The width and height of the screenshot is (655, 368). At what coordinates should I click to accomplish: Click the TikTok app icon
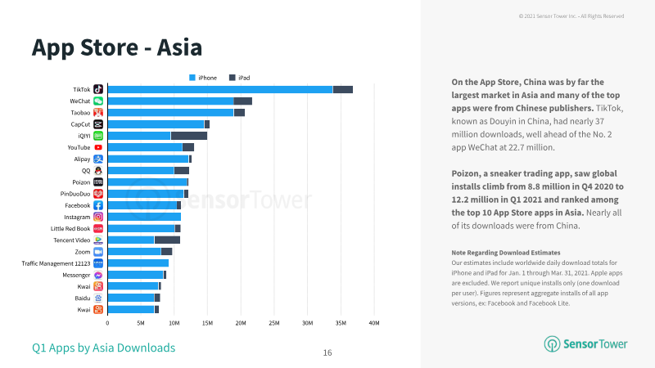click(x=98, y=89)
